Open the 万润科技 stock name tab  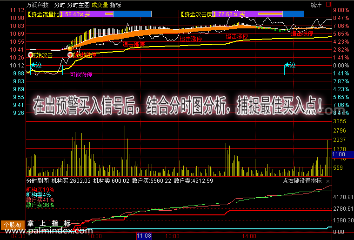pyautogui.click(x=38, y=5)
